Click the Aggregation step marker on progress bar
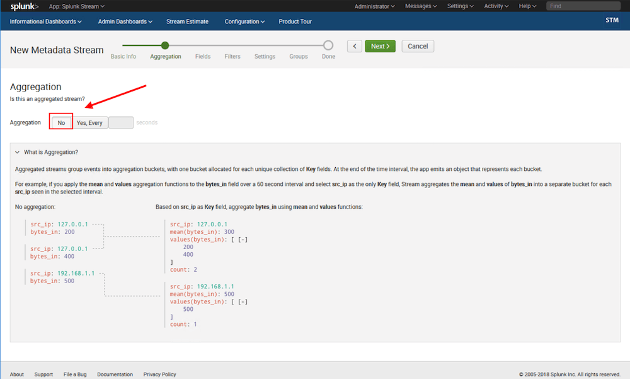Viewport: 630px width, 379px height. [x=164, y=45]
